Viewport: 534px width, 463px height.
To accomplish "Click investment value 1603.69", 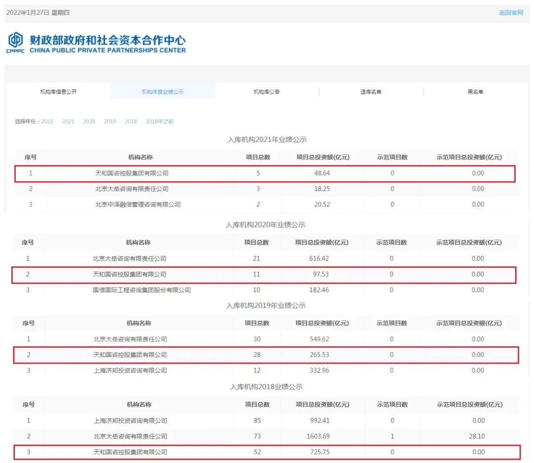I will coord(318,436).
